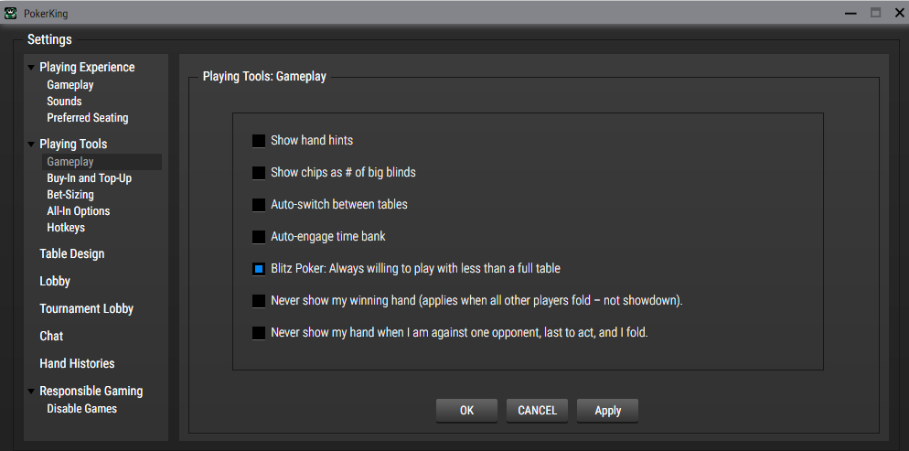
Task: Uncheck the Blitz Poker less-than-full-table option
Action: click(259, 269)
